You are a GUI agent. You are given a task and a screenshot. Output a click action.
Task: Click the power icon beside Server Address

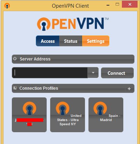click(x=15, y=59)
